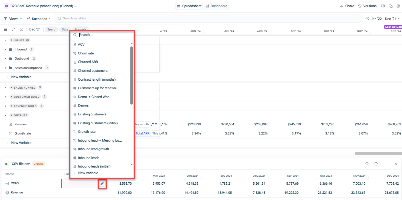Click the horizontal scrollbar thumb
The image size is (402, 200).
[x=378, y=154]
